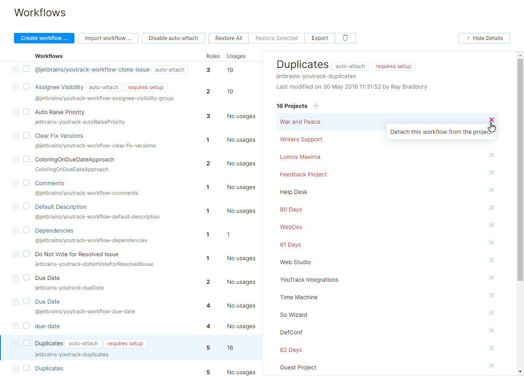Viewport: 524px width, 376px height.
Task: Select the Duplicates workflow checkbox
Action: point(26,343)
